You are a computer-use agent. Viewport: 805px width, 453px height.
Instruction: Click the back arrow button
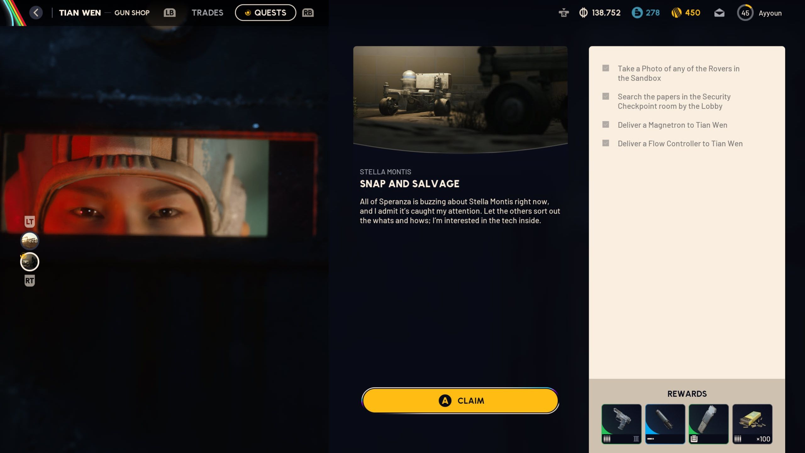click(x=36, y=13)
